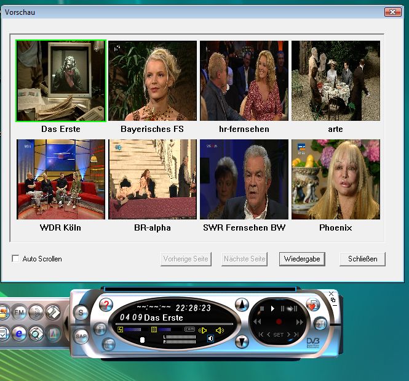The image size is (409, 381).
Task: Click the colored prism button
Action: (x=54, y=334)
